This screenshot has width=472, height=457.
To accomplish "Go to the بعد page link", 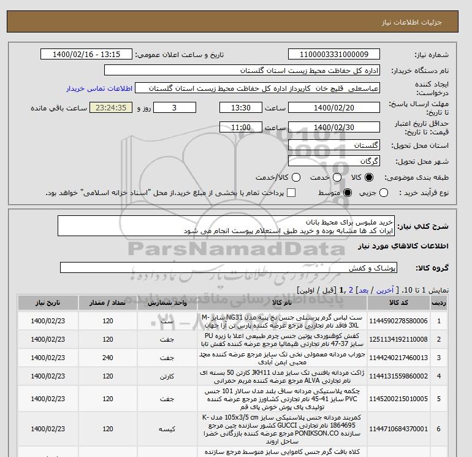I will point(364,290).
